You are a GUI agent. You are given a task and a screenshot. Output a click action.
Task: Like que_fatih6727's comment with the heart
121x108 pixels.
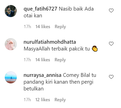pos(111,11)
